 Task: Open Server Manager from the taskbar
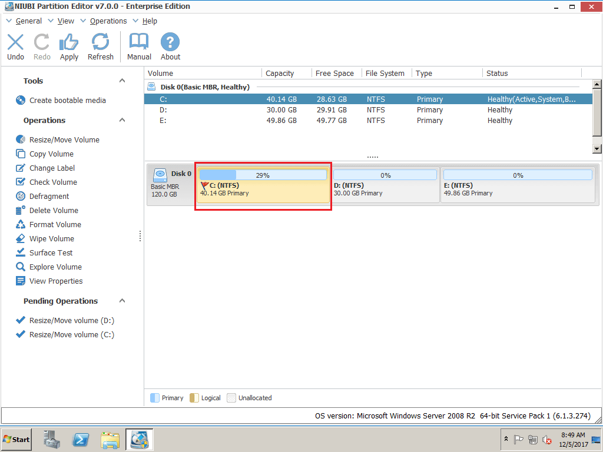point(52,439)
